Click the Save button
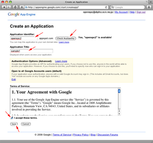The width and height of the screenshot is (153, 143). tap(14, 124)
